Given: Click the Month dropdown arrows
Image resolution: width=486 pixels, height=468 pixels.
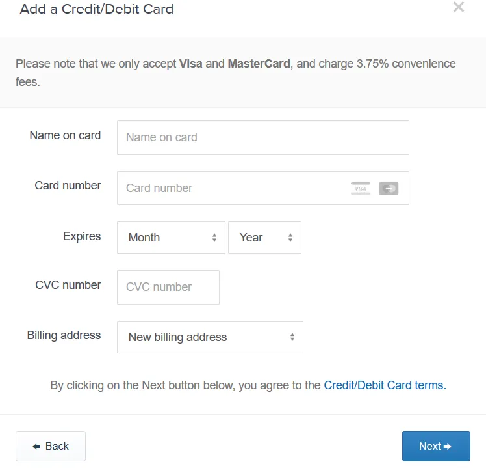Looking at the screenshot, I should (x=214, y=238).
